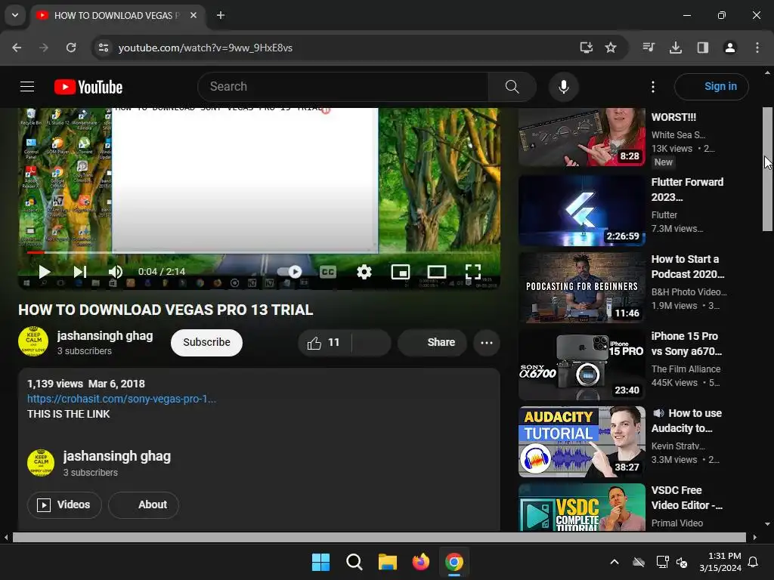Skip to next video
This screenshot has width=774, height=580.
tap(80, 272)
